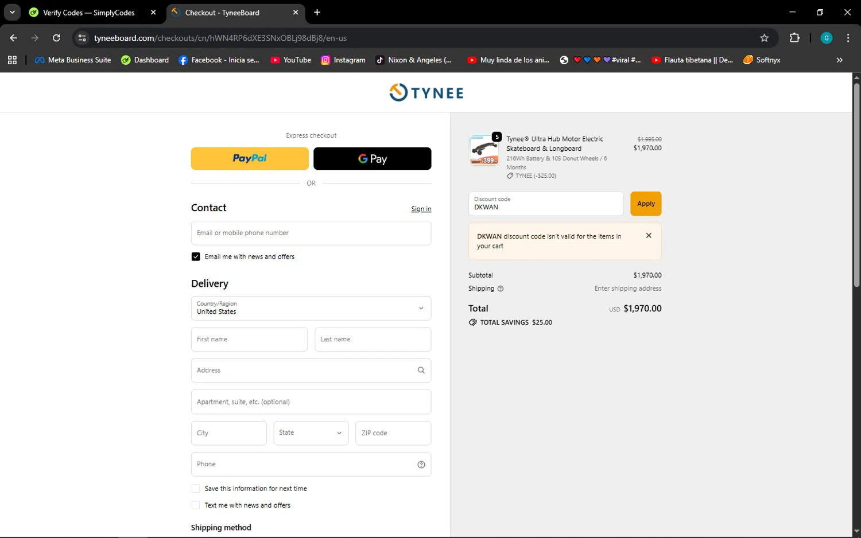Screen dimensions: 861x538
Task: Dismiss the DKWAN invalid code message
Action: click(649, 236)
